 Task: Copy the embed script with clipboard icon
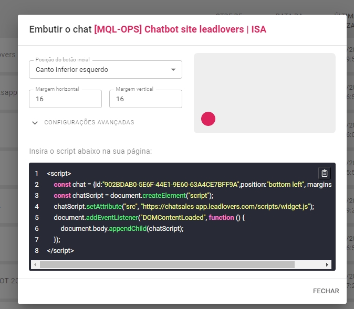click(x=325, y=173)
